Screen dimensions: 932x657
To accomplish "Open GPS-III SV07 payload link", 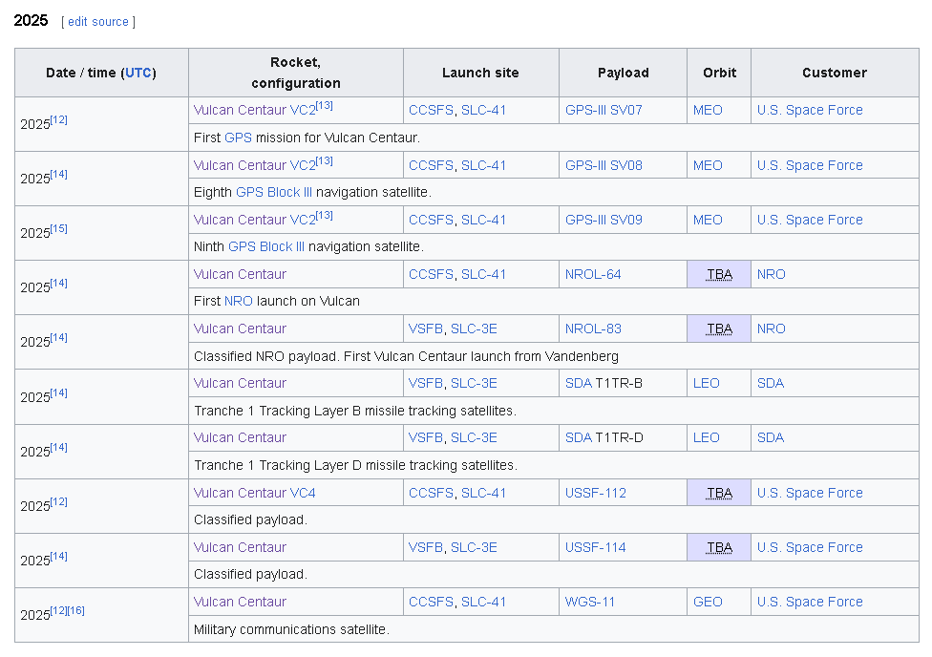I will point(604,110).
